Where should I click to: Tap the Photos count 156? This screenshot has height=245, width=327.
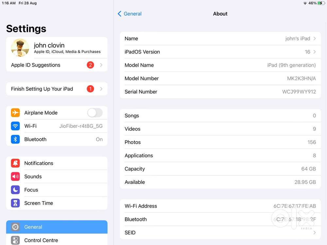(312, 142)
